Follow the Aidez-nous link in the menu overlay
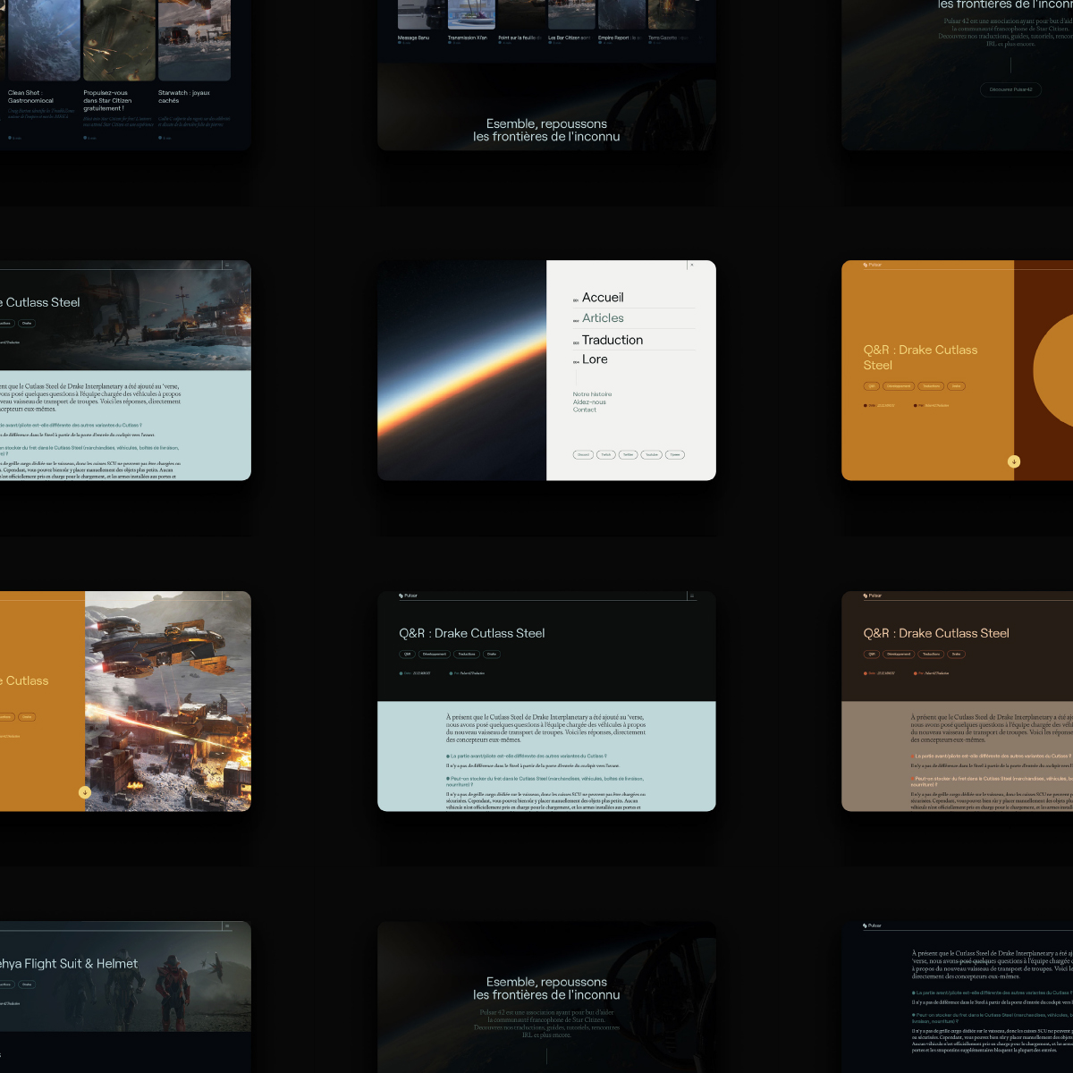The image size is (1073, 1073). (x=590, y=401)
